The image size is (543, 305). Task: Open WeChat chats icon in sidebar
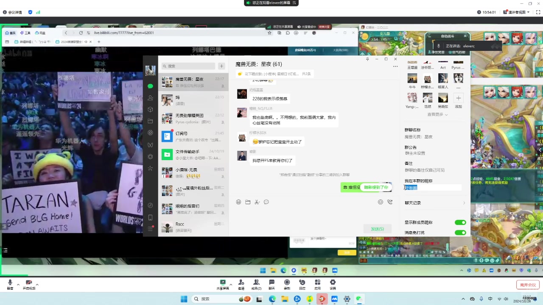(150, 86)
